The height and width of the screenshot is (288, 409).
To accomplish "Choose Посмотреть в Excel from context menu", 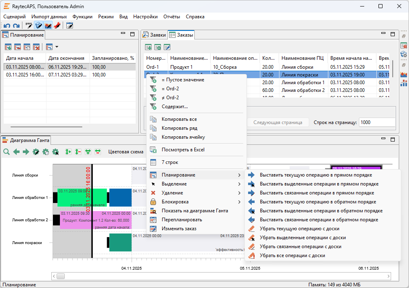I will [x=183, y=150].
